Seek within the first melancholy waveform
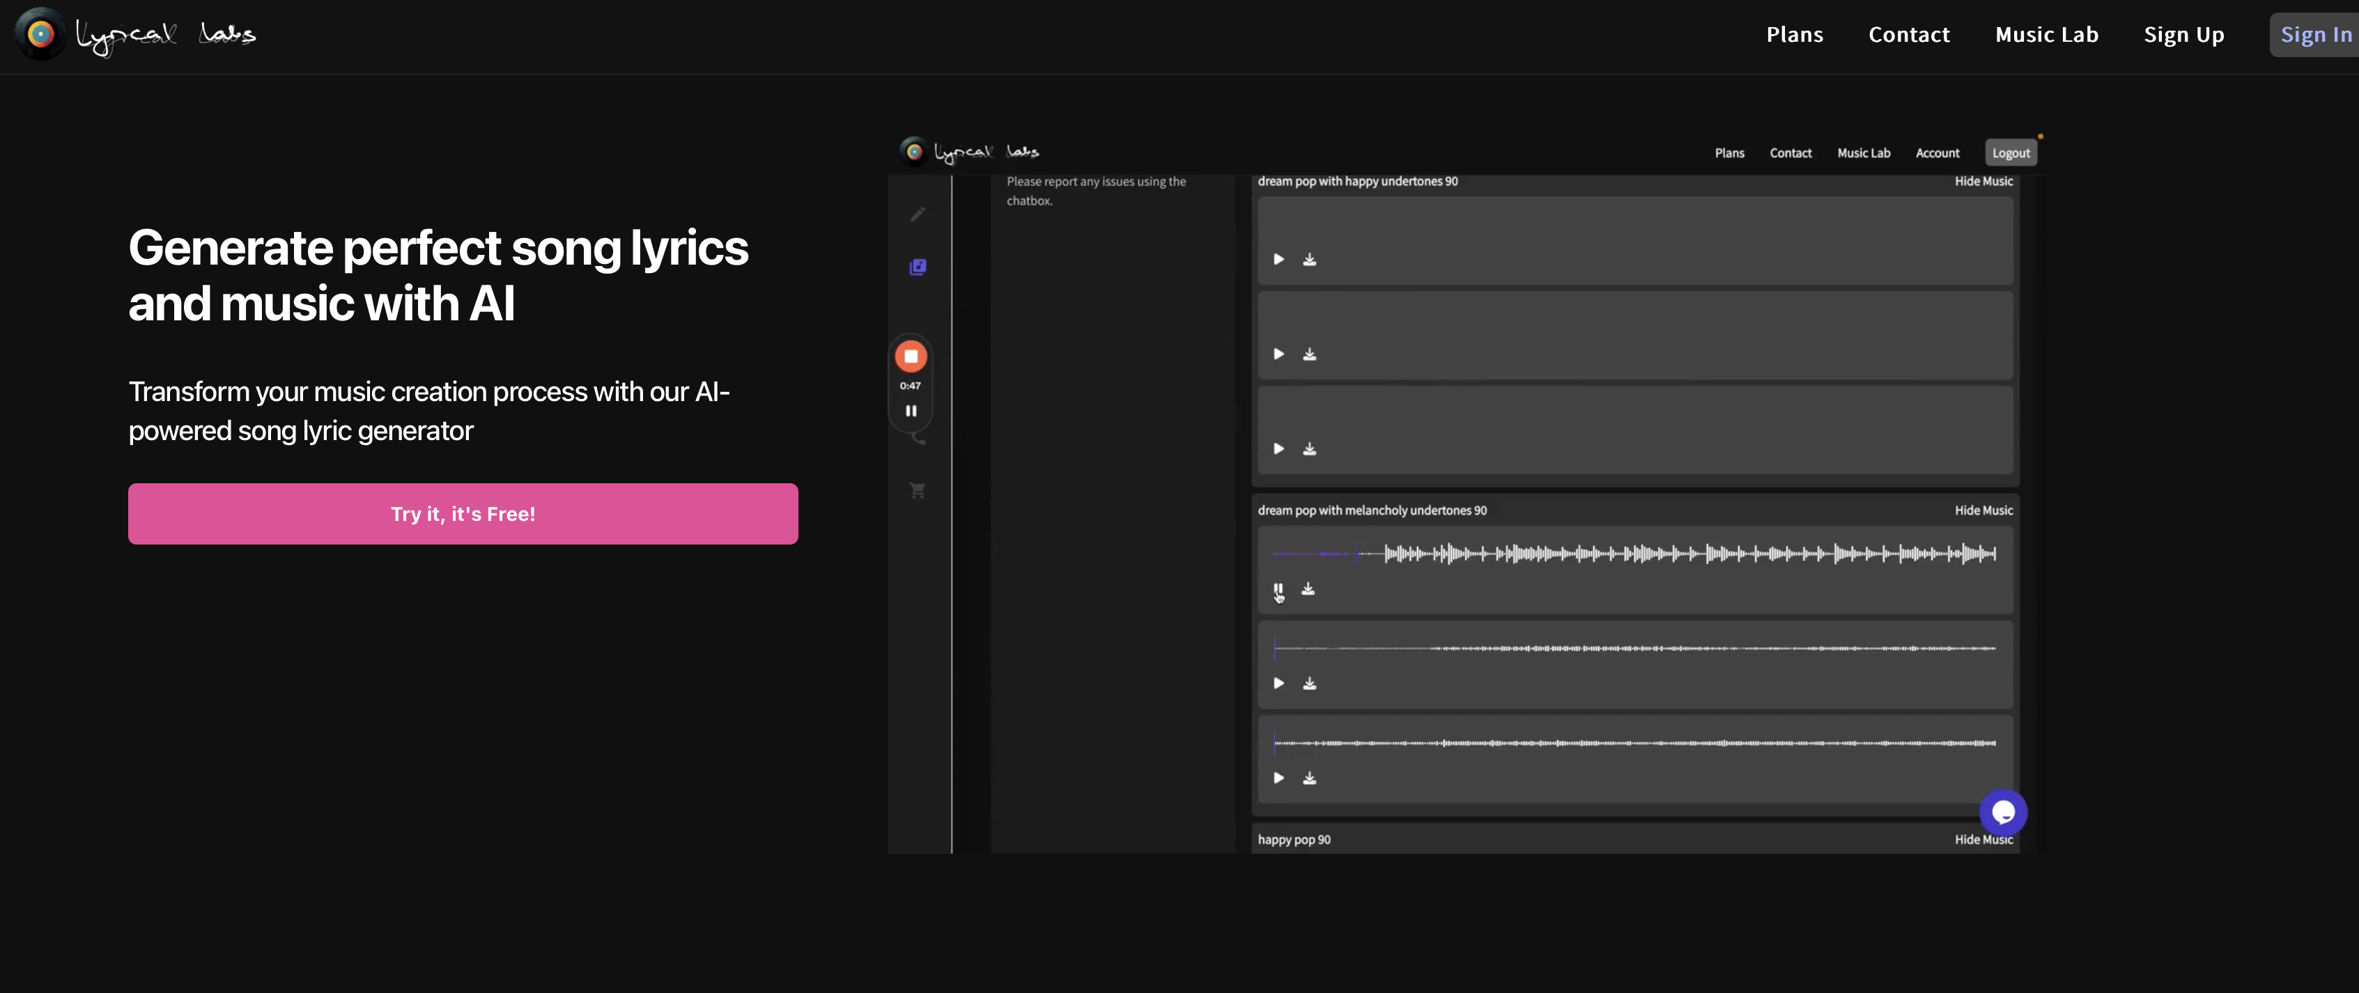2359x993 pixels. (x=1634, y=554)
